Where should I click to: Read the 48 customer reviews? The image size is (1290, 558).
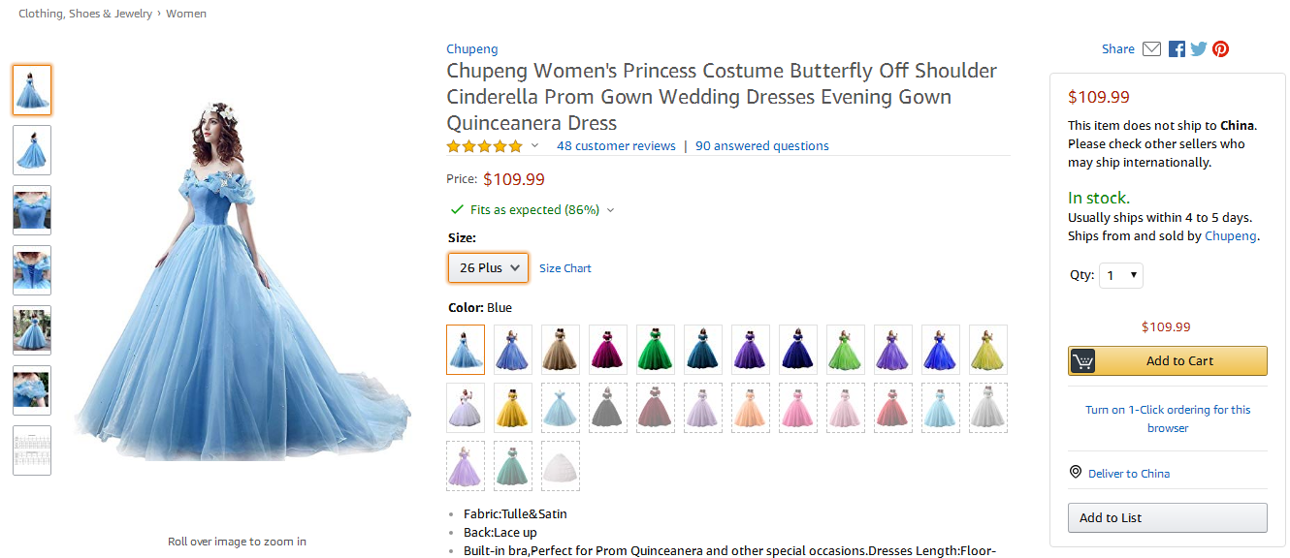click(616, 146)
